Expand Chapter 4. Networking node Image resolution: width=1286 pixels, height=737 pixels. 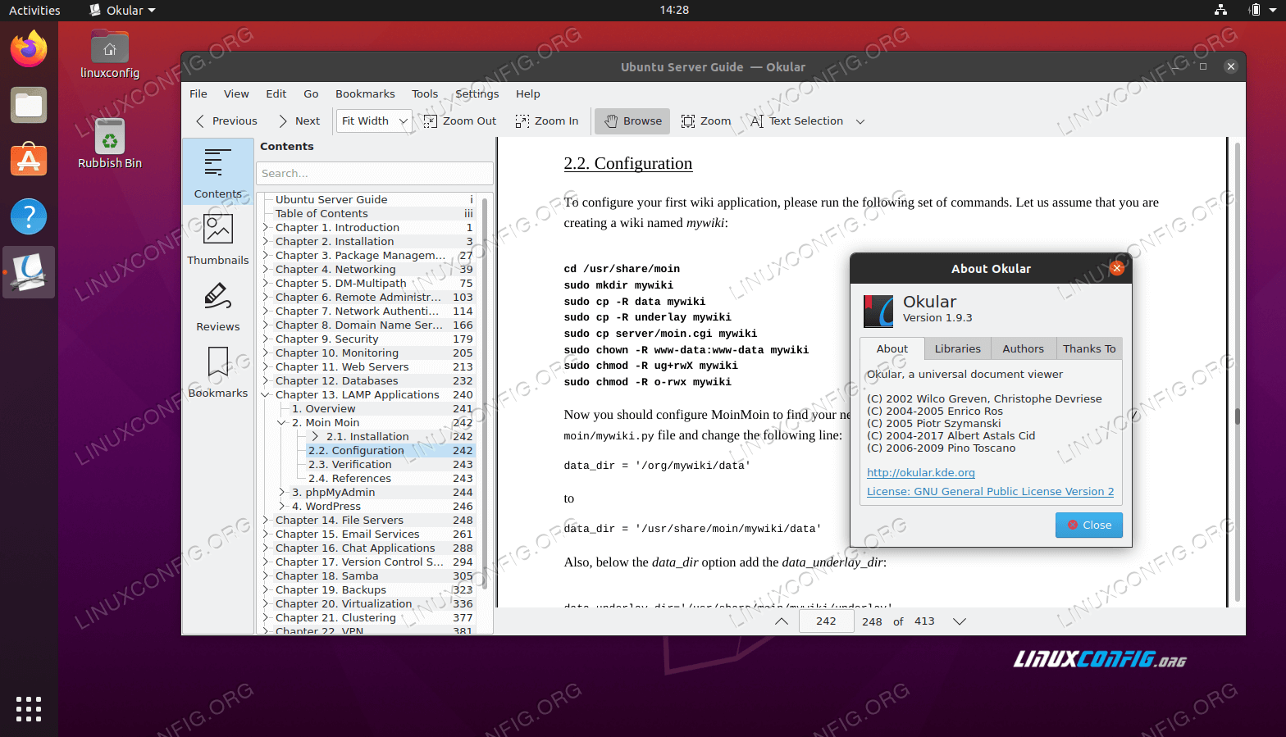(x=266, y=270)
